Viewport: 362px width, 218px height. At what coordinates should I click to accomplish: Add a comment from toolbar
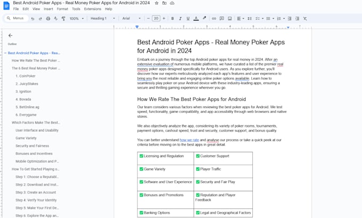pyautogui.click(x=222, y=19)
